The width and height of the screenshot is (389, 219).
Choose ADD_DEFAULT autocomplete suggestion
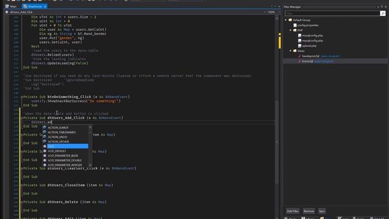tap(57, 151)
